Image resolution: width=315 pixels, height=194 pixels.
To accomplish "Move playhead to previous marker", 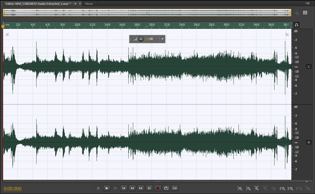I will point(124,188).
